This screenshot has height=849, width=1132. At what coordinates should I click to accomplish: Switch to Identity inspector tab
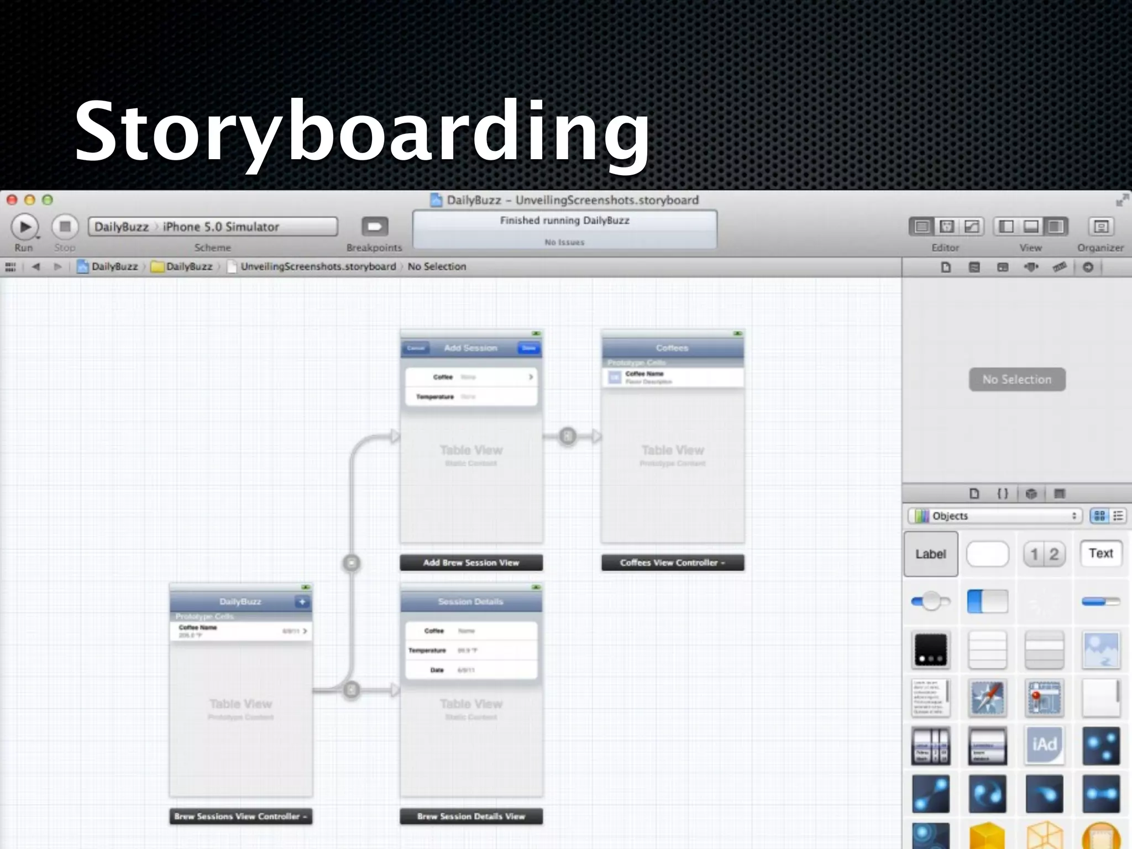click(x=1003, y=268)
